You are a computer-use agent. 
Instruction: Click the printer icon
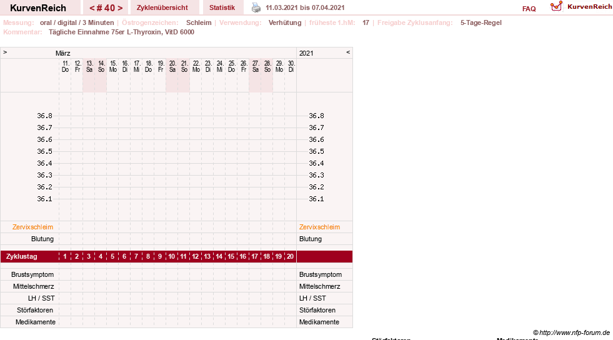pyautogui.click(x=256, y=8)
